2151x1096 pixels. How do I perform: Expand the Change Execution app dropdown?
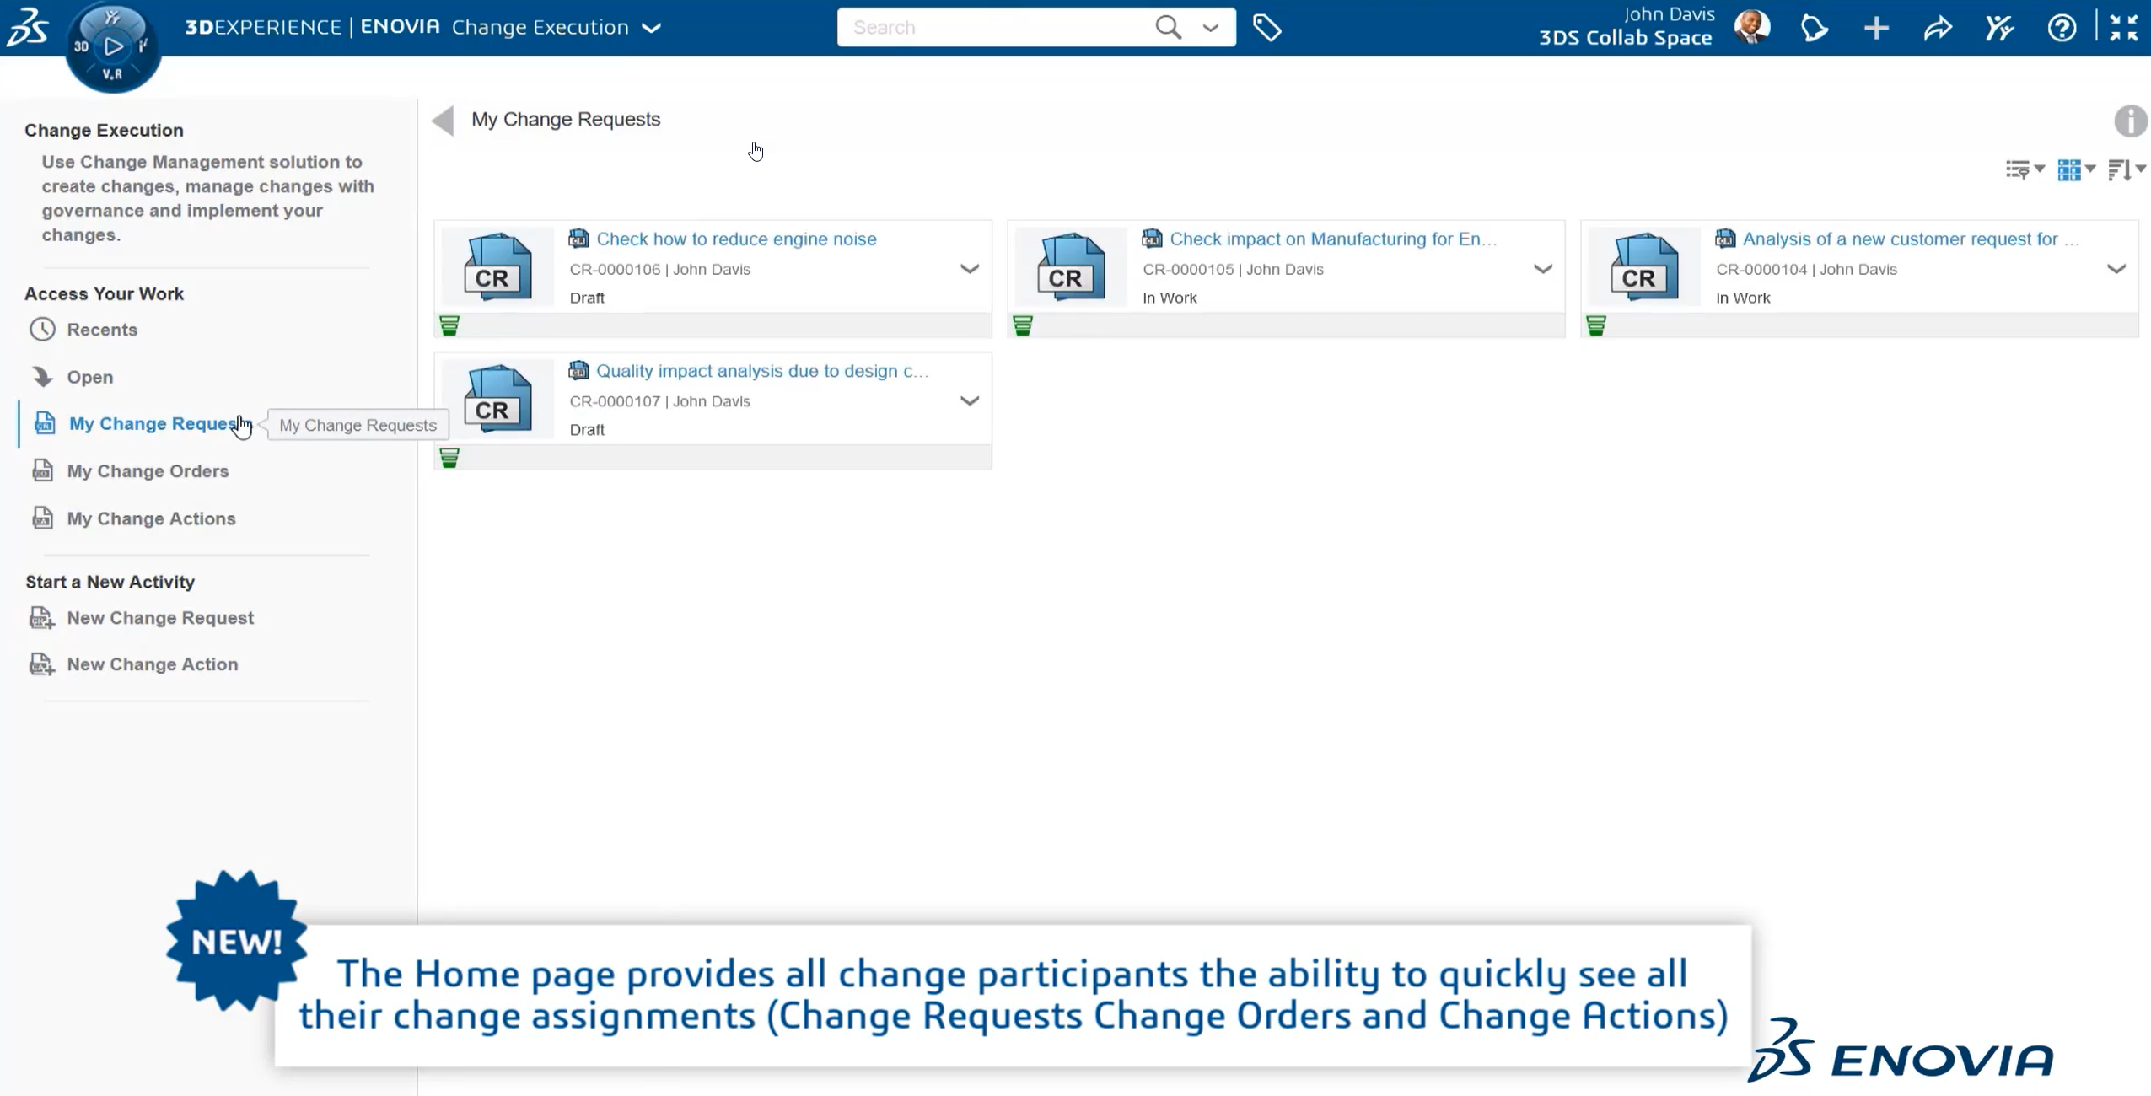tap(651, 28)
